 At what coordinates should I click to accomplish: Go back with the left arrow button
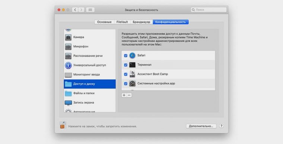(x=75, y=10)
